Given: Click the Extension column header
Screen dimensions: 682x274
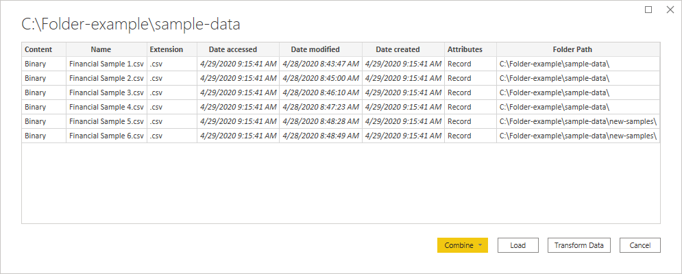Looking at the screenshot, I should click(x=167, y=49).
